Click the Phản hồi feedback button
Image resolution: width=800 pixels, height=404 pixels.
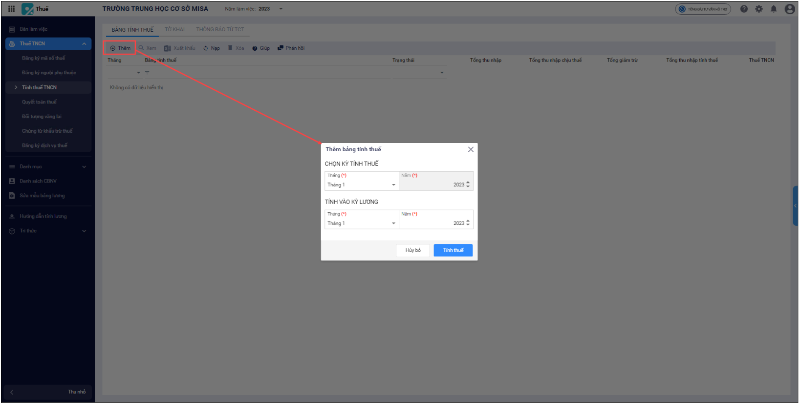tap(291, 48)
